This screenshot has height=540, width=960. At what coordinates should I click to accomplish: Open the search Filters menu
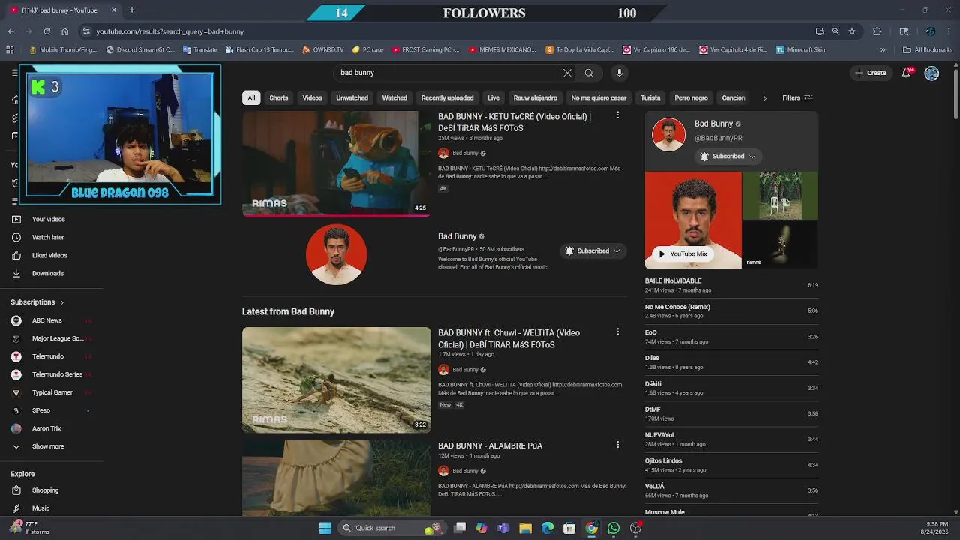coord(797,97)
